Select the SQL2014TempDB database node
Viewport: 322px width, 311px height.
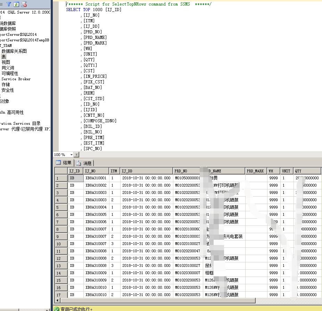(x=25, y=40)
